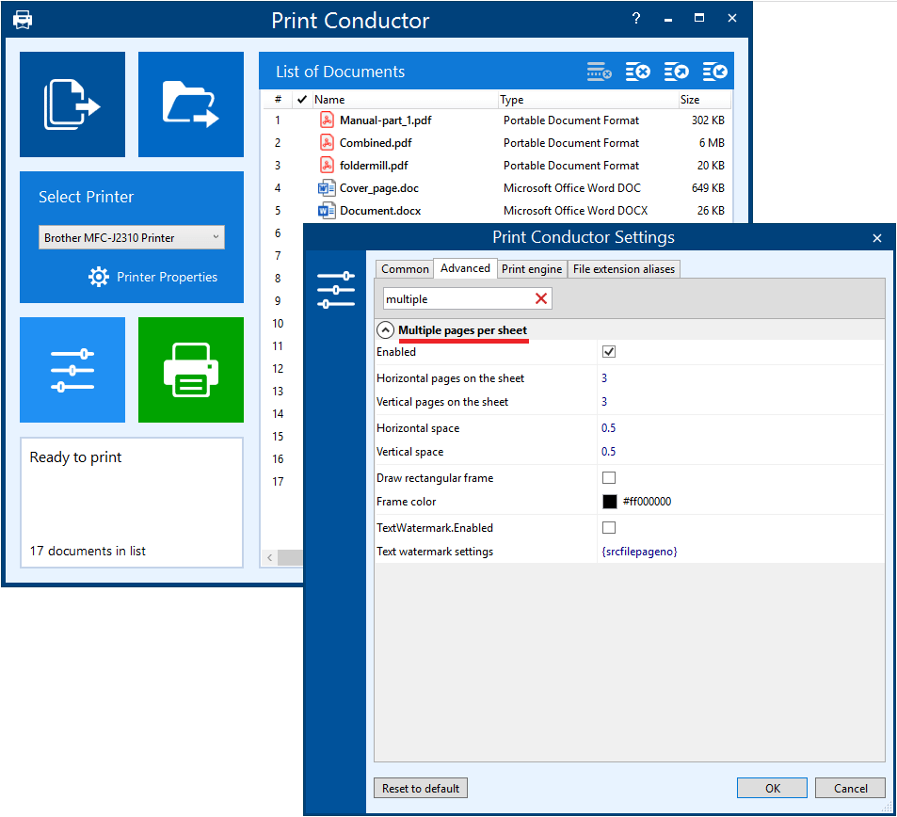Click the Clear List icon
Image resolution: width=897 pixels, height=817 pixels.
pos(638,72)
